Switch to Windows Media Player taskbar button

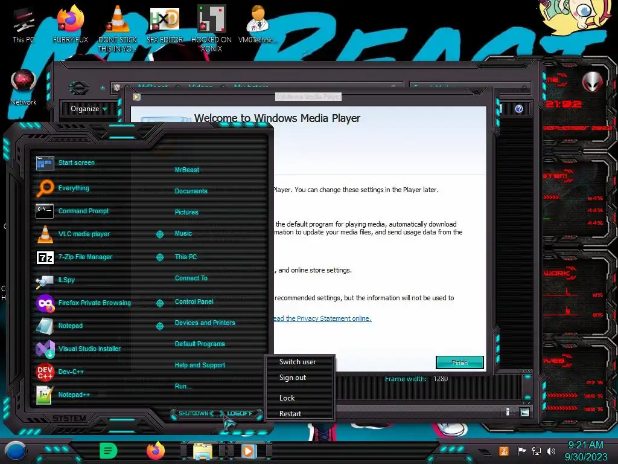(x=248, y=451)
